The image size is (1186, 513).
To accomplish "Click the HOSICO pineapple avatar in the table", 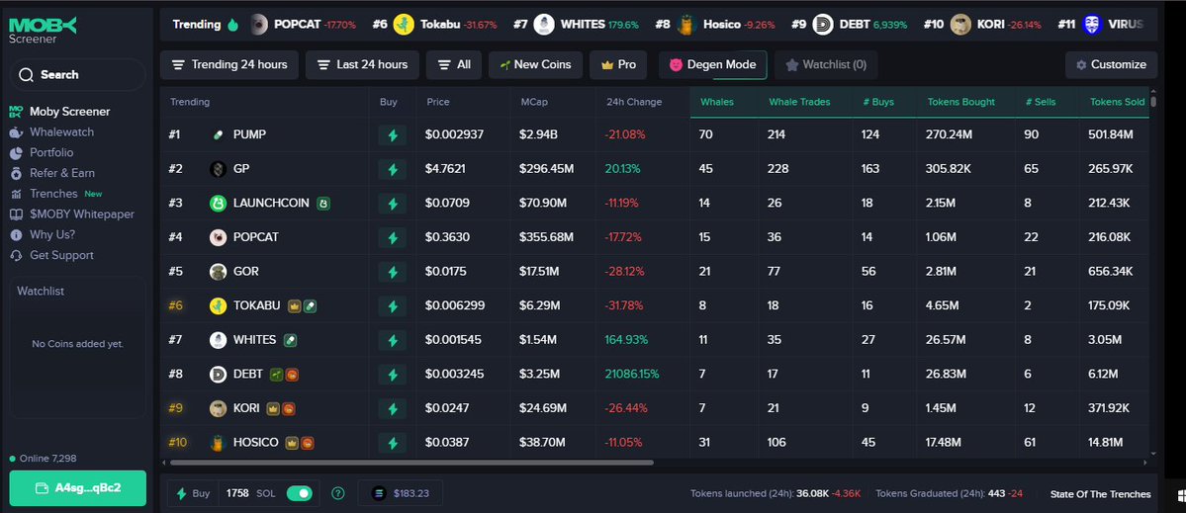I will [x=218, y=443].
